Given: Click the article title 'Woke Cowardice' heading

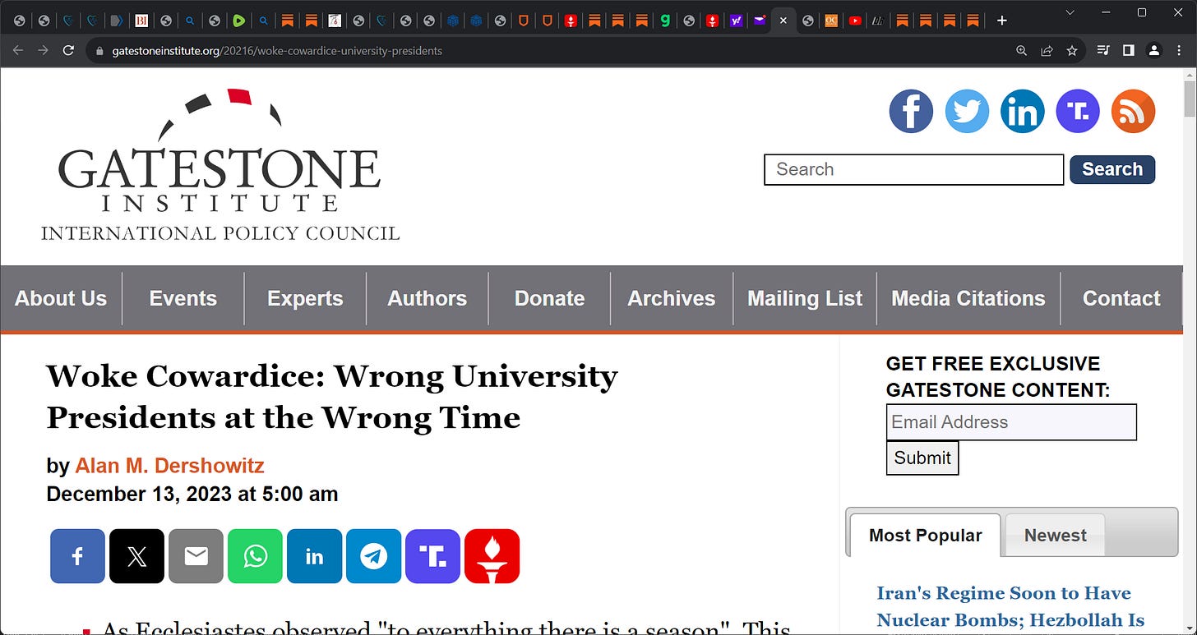Looking at the screenshot, I should click(x=332, y=397).
